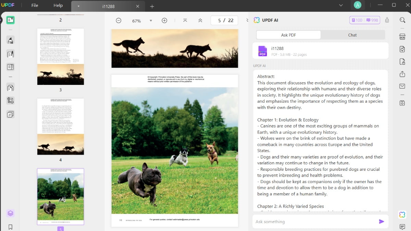411x231 pixels.
Task: Start OCR text recognition
Action: [402, 36]
